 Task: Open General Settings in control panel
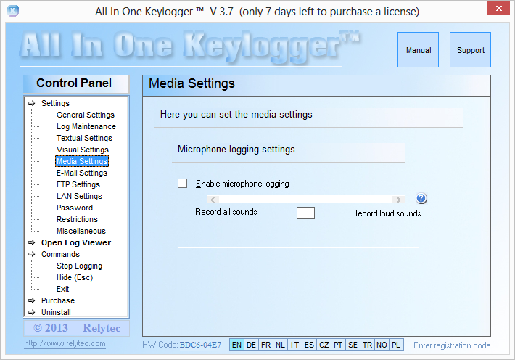[x=85, y=115]
